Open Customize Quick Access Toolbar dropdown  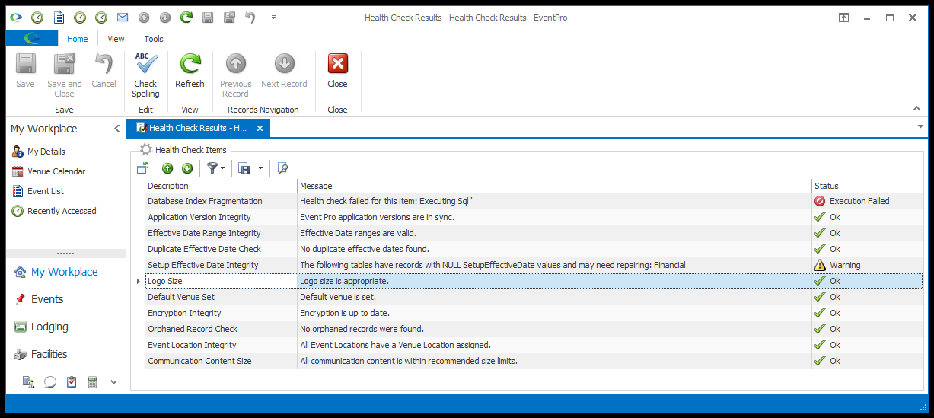click(x=273, y=17)
